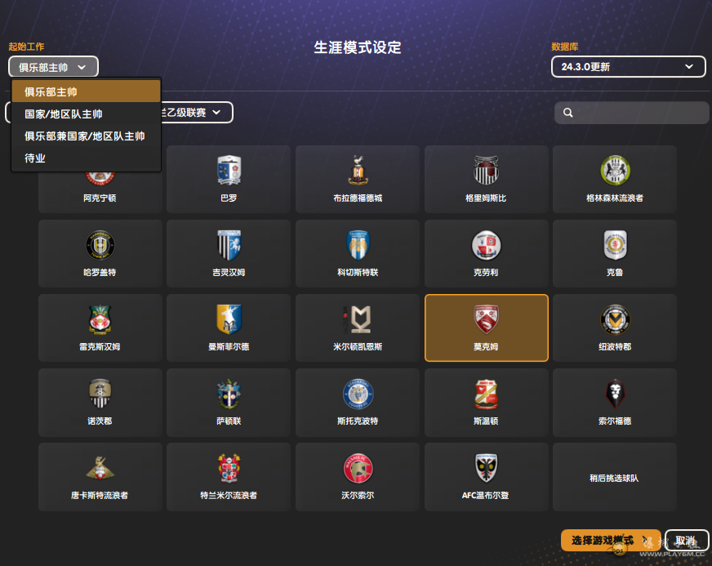This screenshot has height=566, width=712.
Task: Expand the 乙级联赛 league dropdown
Action: [x=197, y=112]
